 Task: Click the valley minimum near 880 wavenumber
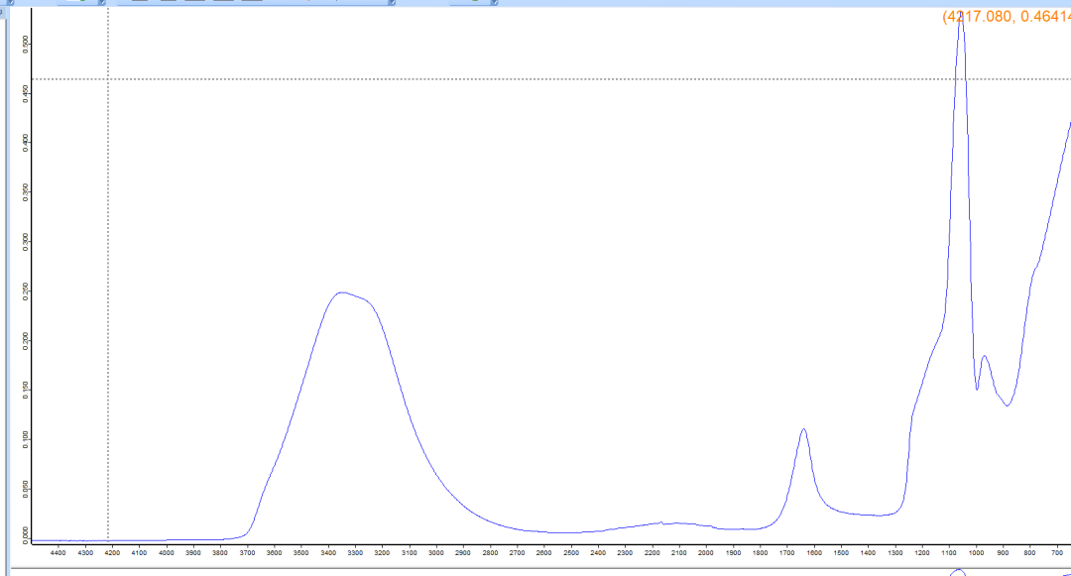tap(1007, 405)
